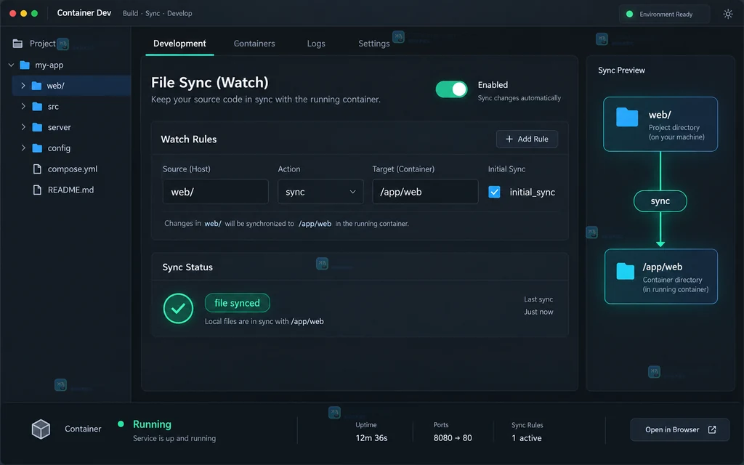Expand the web/ folder chevron
This screenshot has width=744, height=465.
coord(23,86)
